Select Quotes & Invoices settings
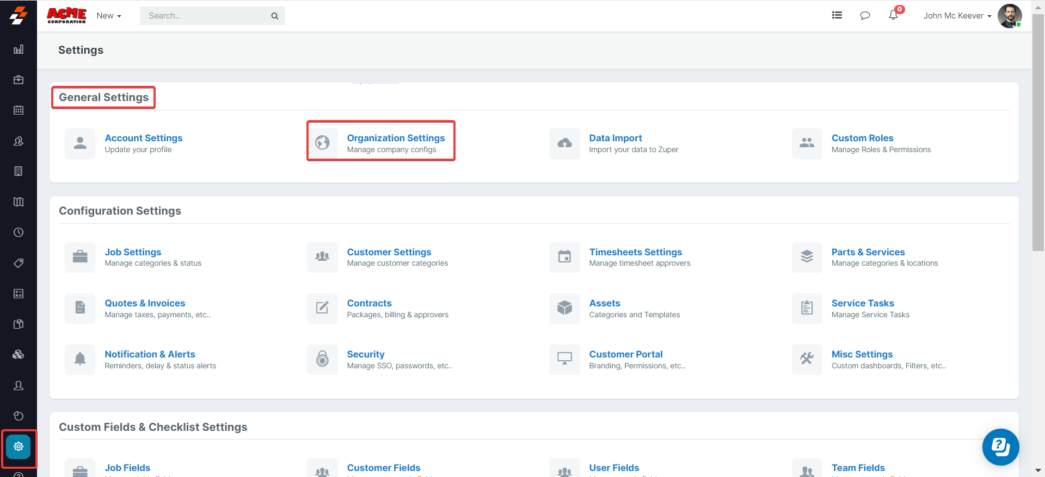Screen dimensions: 1045x477 tap(145, 303)
